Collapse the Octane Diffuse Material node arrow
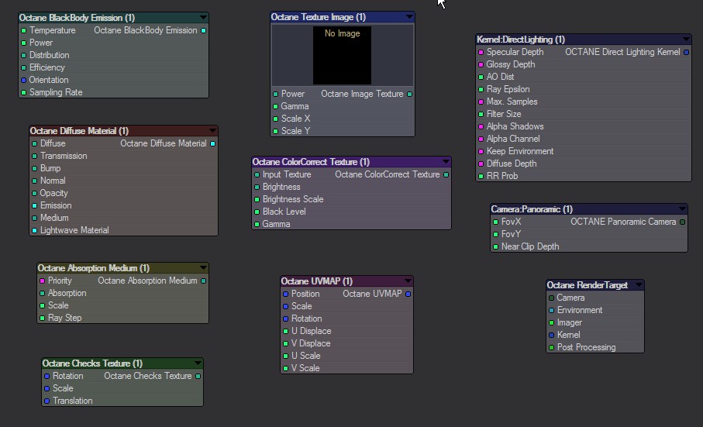The image size is (703, 427). [x=212, y=130]
